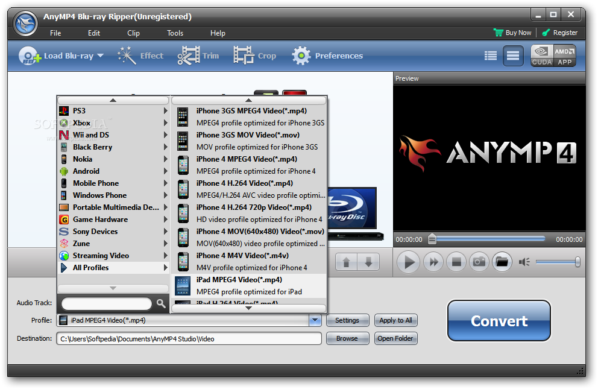Open the File menu
Viewport: 598px width, 389px height.
pos(55,33)
